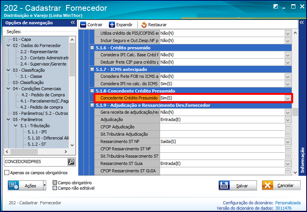Select 3.1 - Classe tree item
The image size is (307, 212).
pyautogui.click(x=31, y=76)
